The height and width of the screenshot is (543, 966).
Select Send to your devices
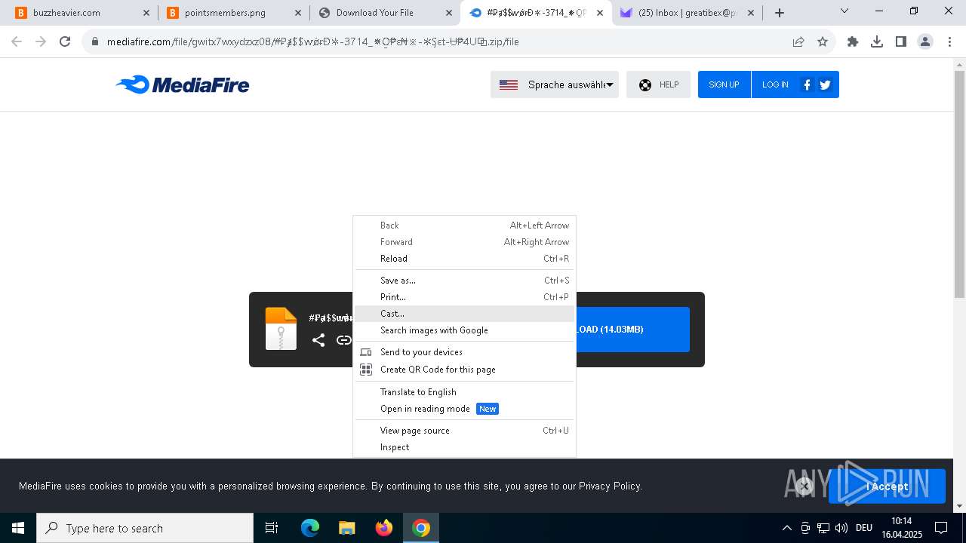(464, 352)
